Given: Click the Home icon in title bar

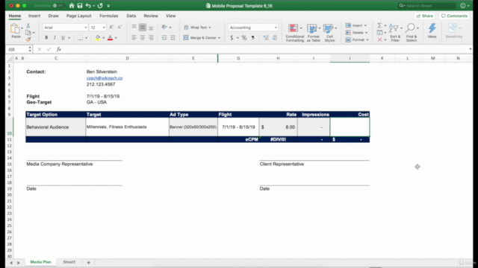Looking at the screenshot, I should [72, 5].
